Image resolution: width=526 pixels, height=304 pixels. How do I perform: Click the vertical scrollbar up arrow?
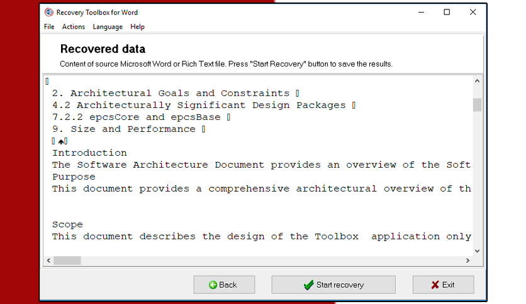click(x=478, y=81)
